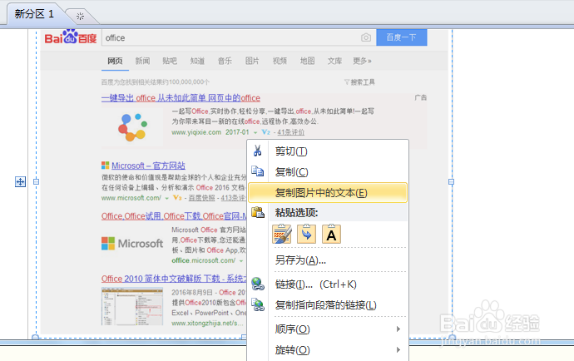Expand the 更多» option in Baidu tabs

tap(362, 61)
